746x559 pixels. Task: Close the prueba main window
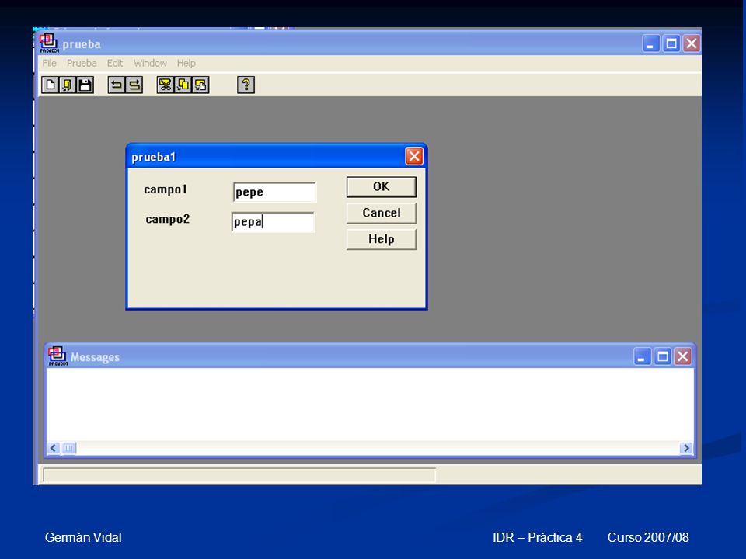tap(692, 43)
